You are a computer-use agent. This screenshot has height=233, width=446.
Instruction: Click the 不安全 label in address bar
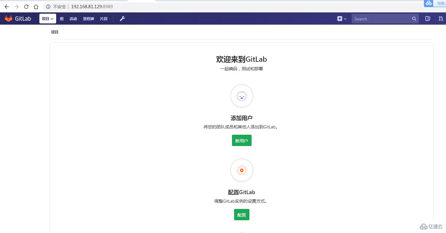click(x=60, y=6)
